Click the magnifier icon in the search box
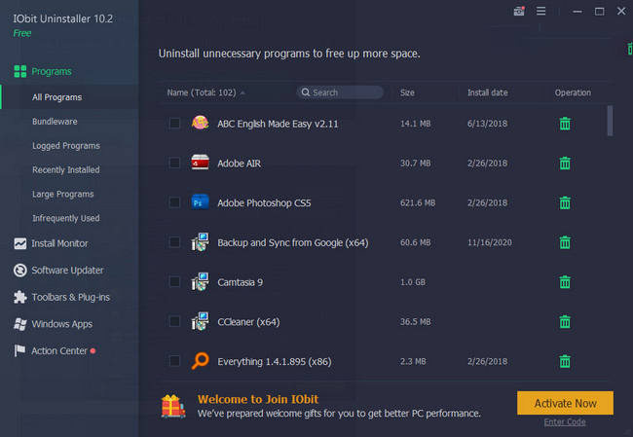This screenshot has width=633, height=437. (x=306, y=92)
